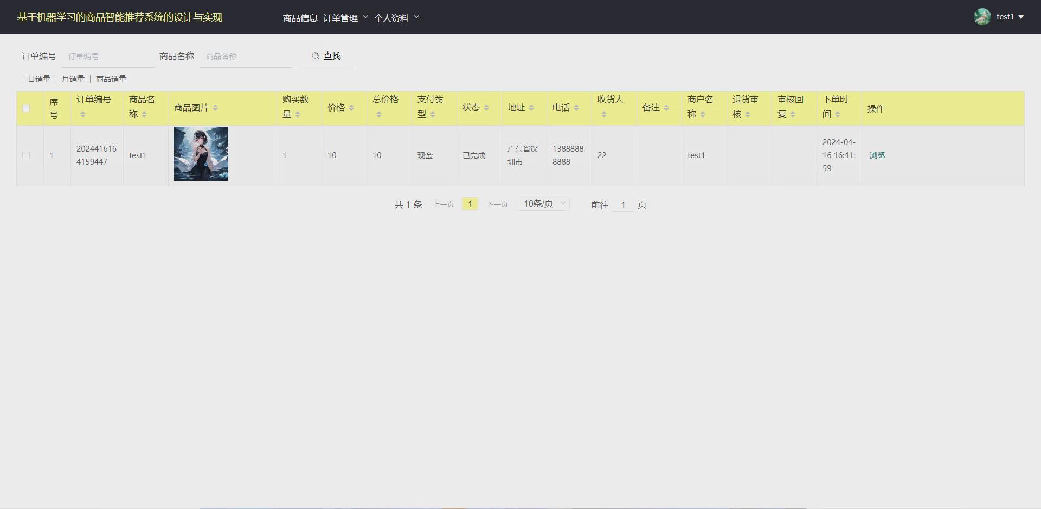1041x509 pixels.
Task: Sort by 购买数量 column sort icon
Action: click(x=298, y=114)
